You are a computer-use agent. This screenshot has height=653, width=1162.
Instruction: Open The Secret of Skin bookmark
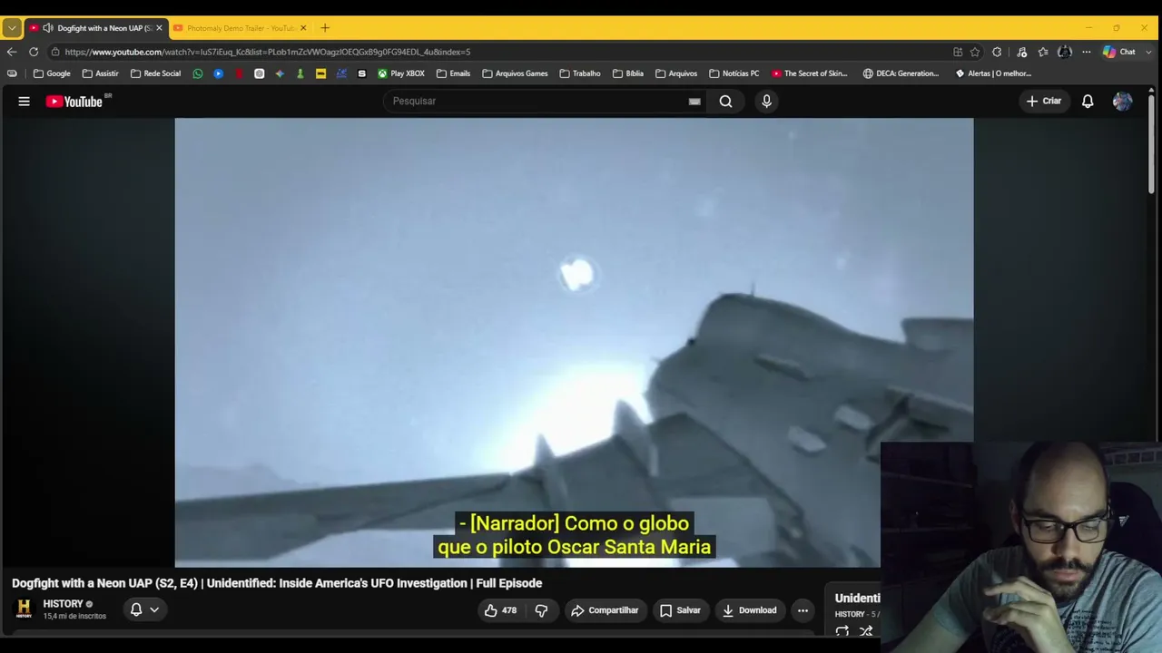tap(809, 73)
